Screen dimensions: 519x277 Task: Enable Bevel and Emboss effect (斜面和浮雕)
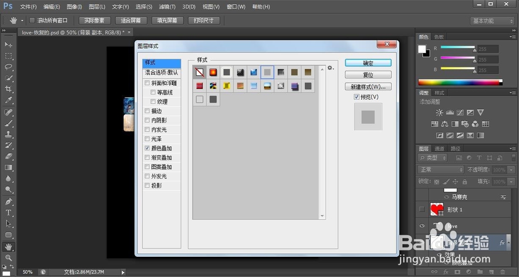point(147,83)
